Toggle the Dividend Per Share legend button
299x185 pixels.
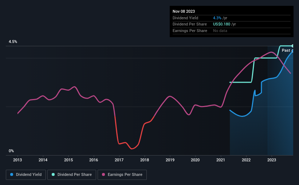tap(72, 175)
